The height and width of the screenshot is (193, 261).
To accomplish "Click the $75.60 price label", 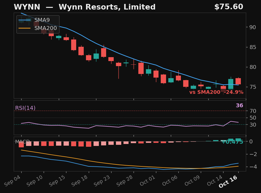I will 229,7.
